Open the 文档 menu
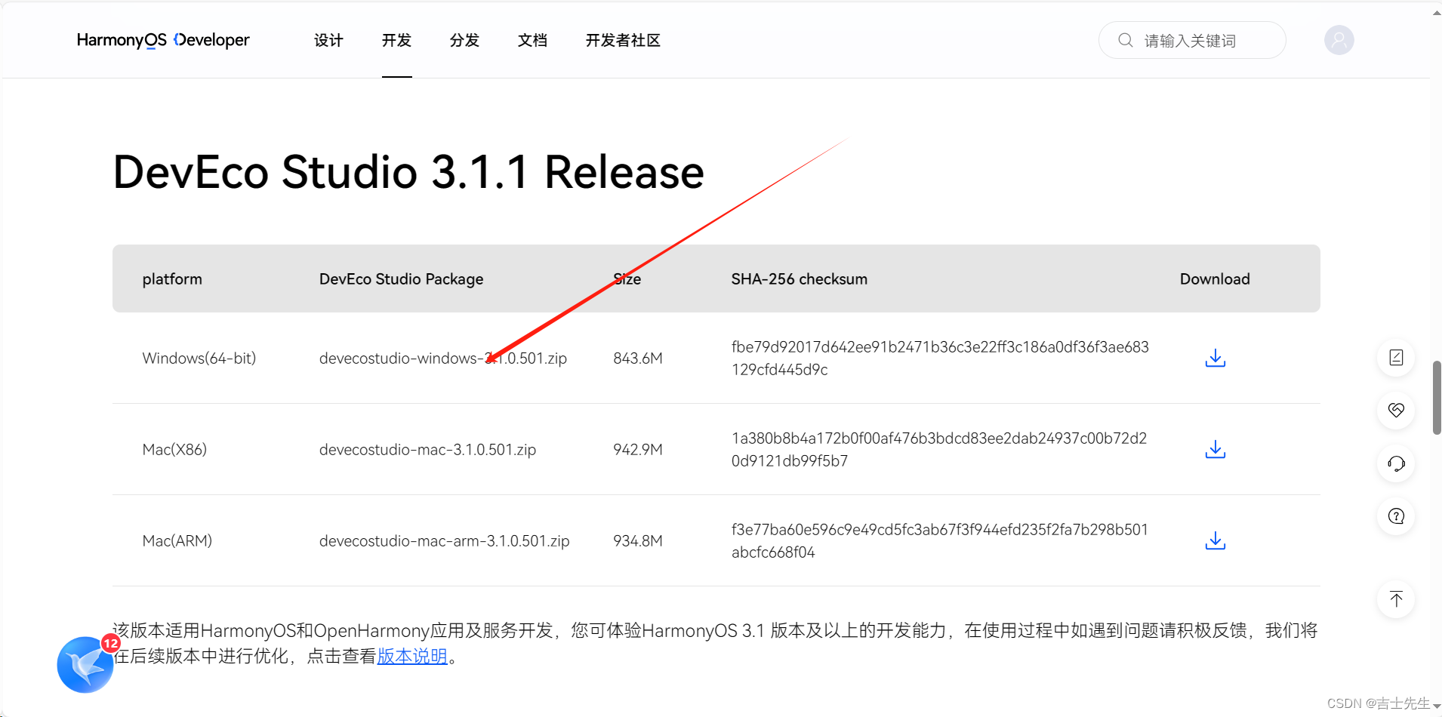Screen dimensions: 1442x717 532,40
